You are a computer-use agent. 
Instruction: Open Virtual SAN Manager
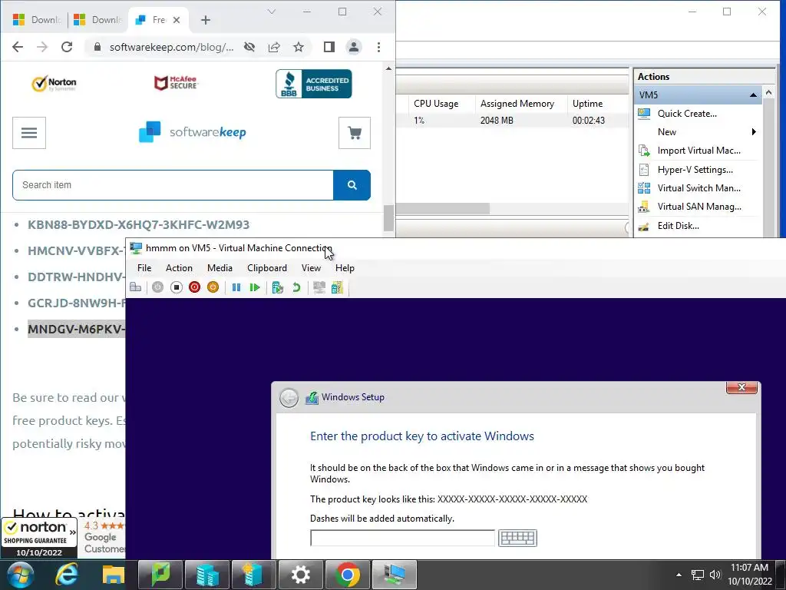699,207
